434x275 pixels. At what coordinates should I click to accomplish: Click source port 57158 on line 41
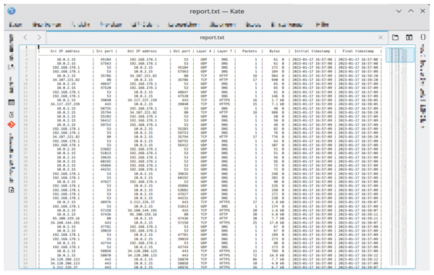[106, 211]
